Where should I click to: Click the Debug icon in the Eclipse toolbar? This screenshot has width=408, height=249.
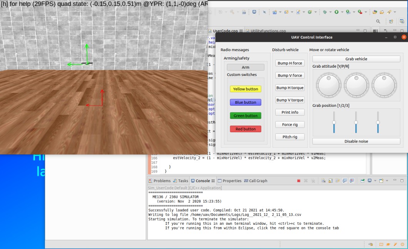pos(324,12)
